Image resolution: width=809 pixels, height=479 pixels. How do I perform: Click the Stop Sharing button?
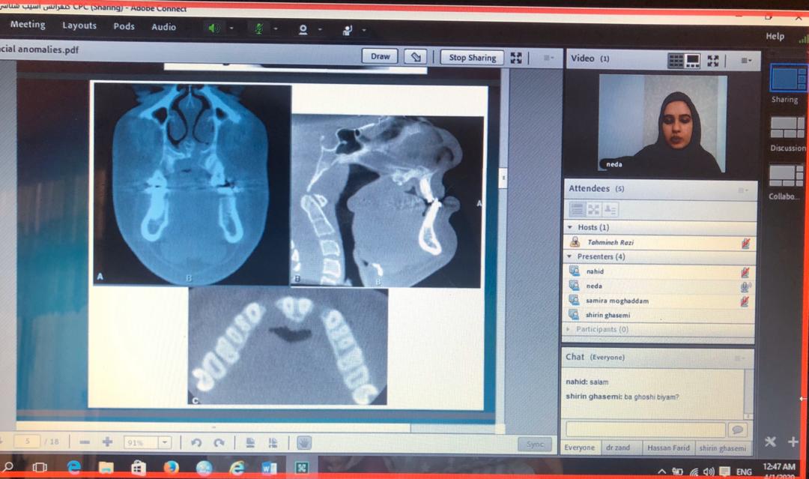click(472, 57)
